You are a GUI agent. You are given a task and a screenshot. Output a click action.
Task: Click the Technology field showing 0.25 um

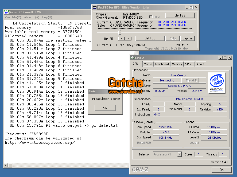click(x=160, y=91)
